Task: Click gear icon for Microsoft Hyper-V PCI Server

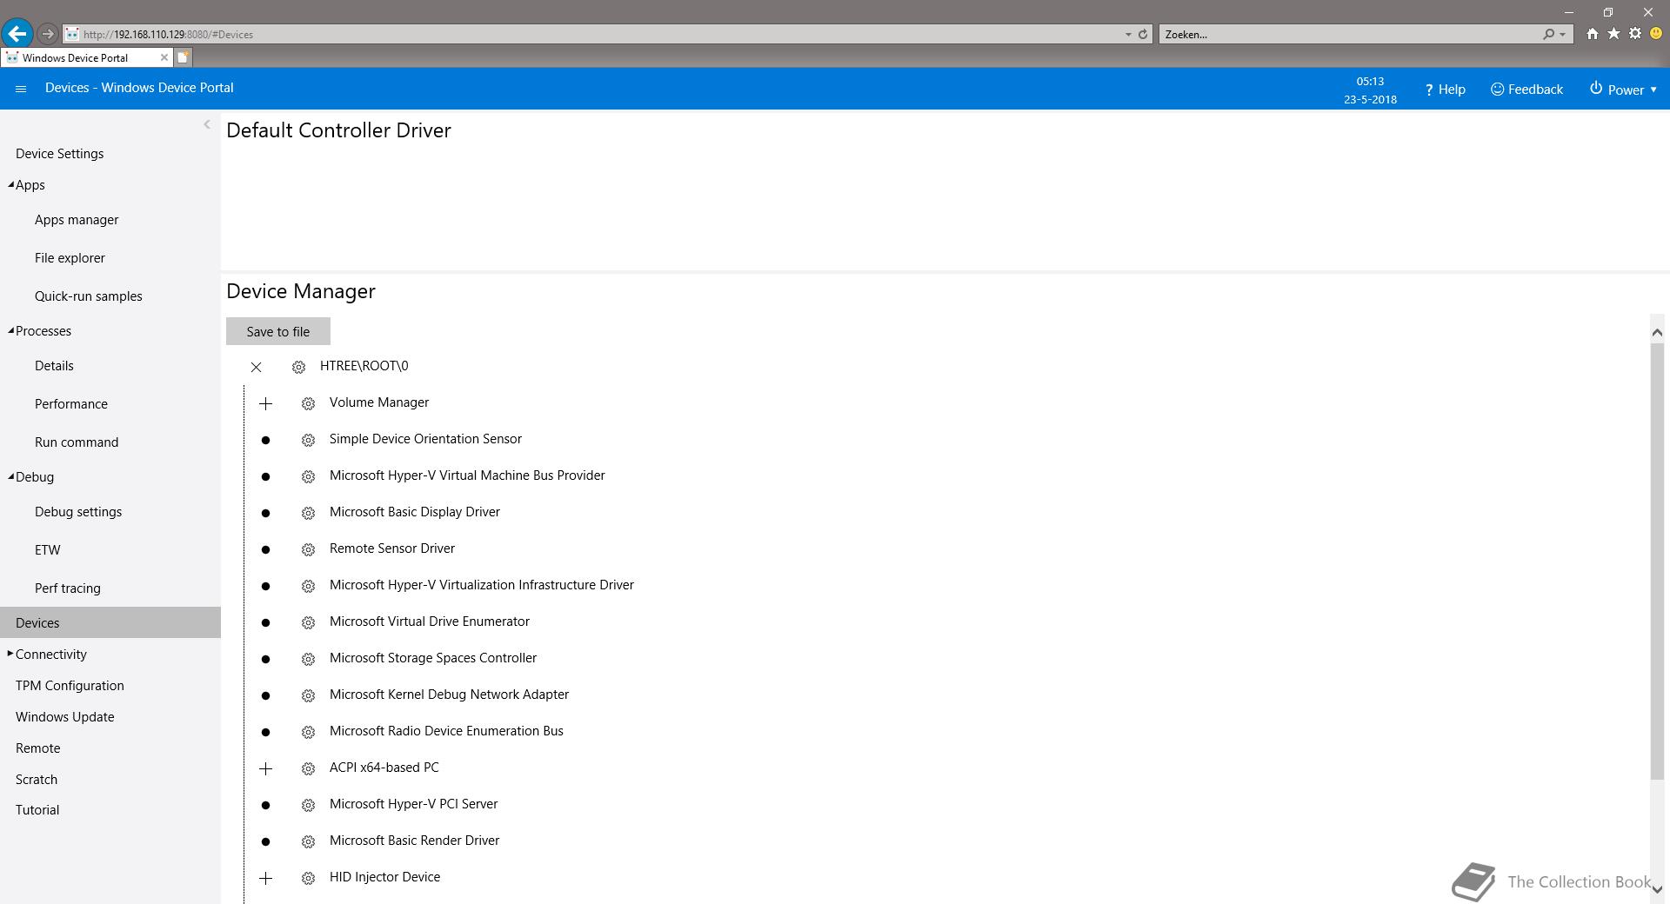Action: [308, 805]
